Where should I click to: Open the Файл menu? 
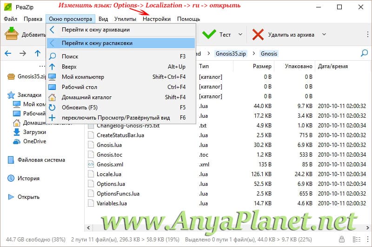pyautogui.click(x=10, y=19)
